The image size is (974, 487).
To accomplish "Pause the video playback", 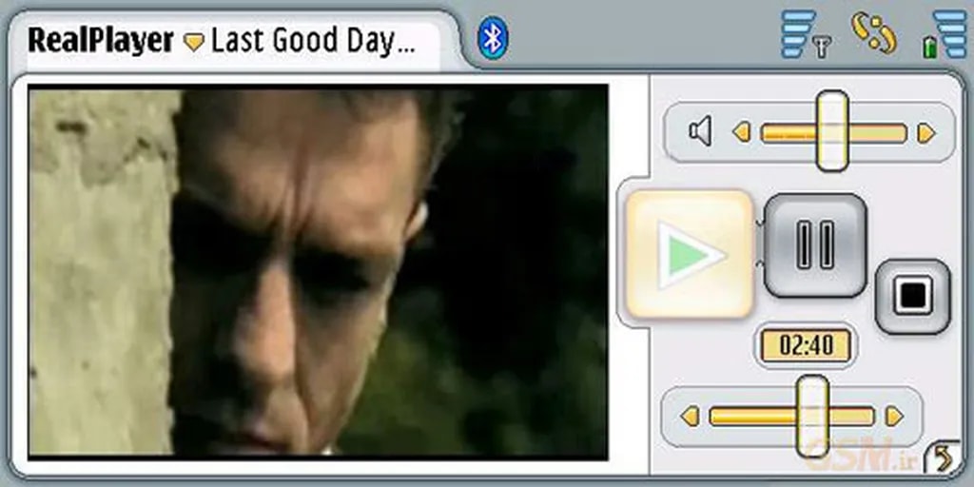I will pyautogui.click(x=815, y=244).
